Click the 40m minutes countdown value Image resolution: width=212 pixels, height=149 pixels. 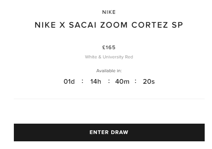122,81
